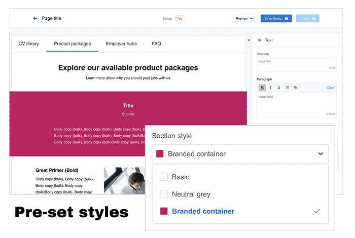Toggle bold formatting in Paragraph toolbar
The width and height of the screenshot is (355, 238).
coord(262,88)
